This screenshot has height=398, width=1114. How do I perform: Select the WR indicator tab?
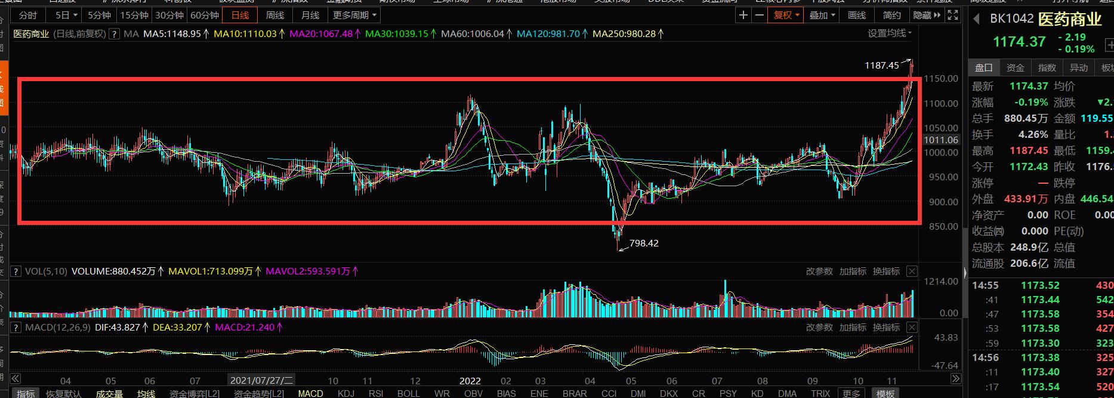[442, 393]
